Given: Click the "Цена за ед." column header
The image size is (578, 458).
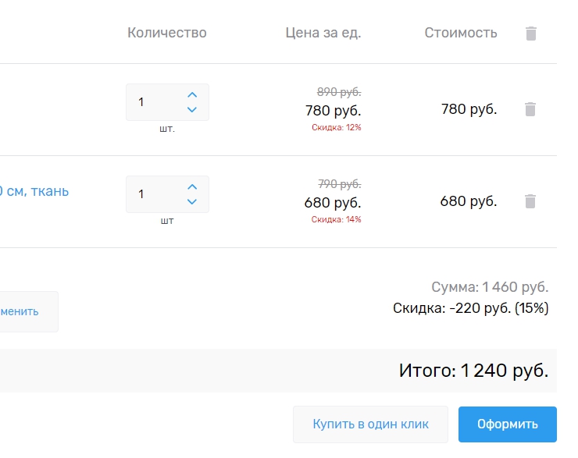Looking at the screenshot, I should tap(323, 33).
